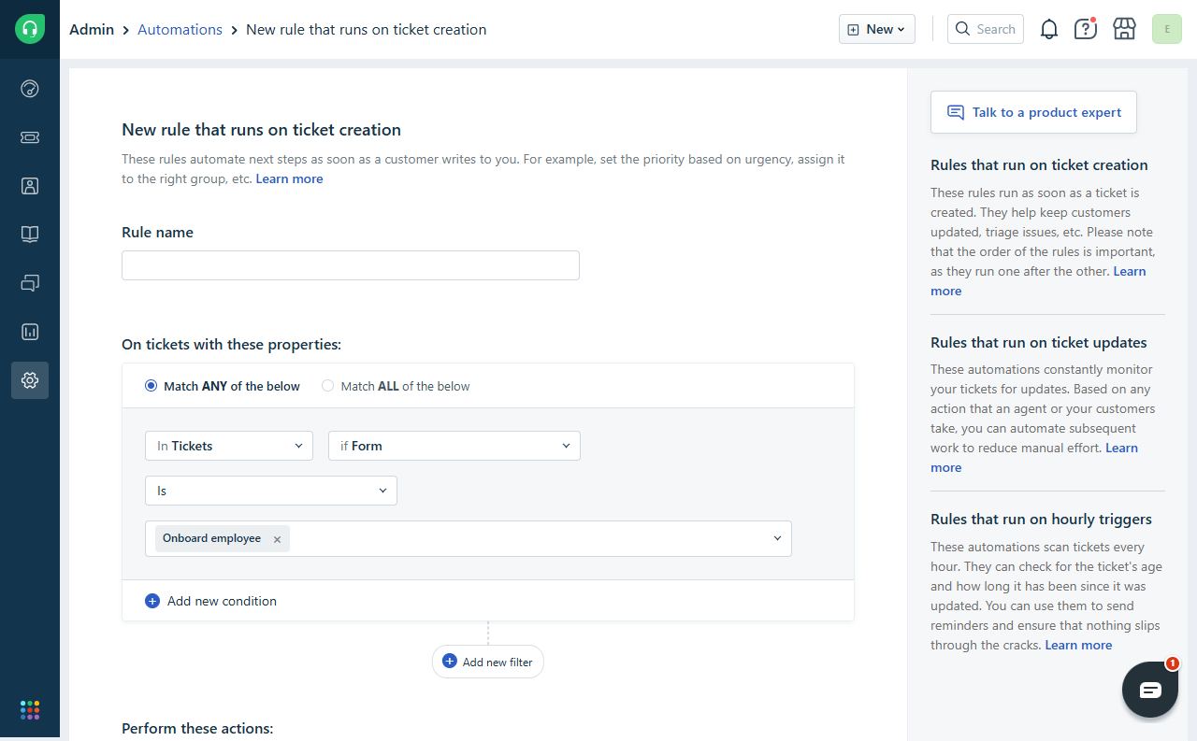Open the In Tickets dropdown
1197x741 pixels.
click(229, 446)
